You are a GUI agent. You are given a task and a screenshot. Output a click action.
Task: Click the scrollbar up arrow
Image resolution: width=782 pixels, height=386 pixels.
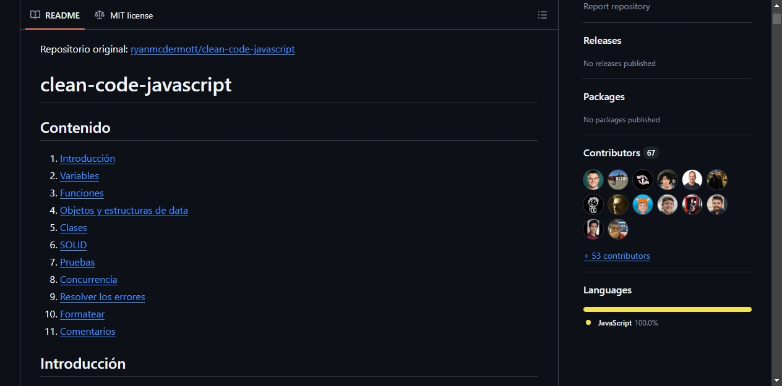click(776, 6)
